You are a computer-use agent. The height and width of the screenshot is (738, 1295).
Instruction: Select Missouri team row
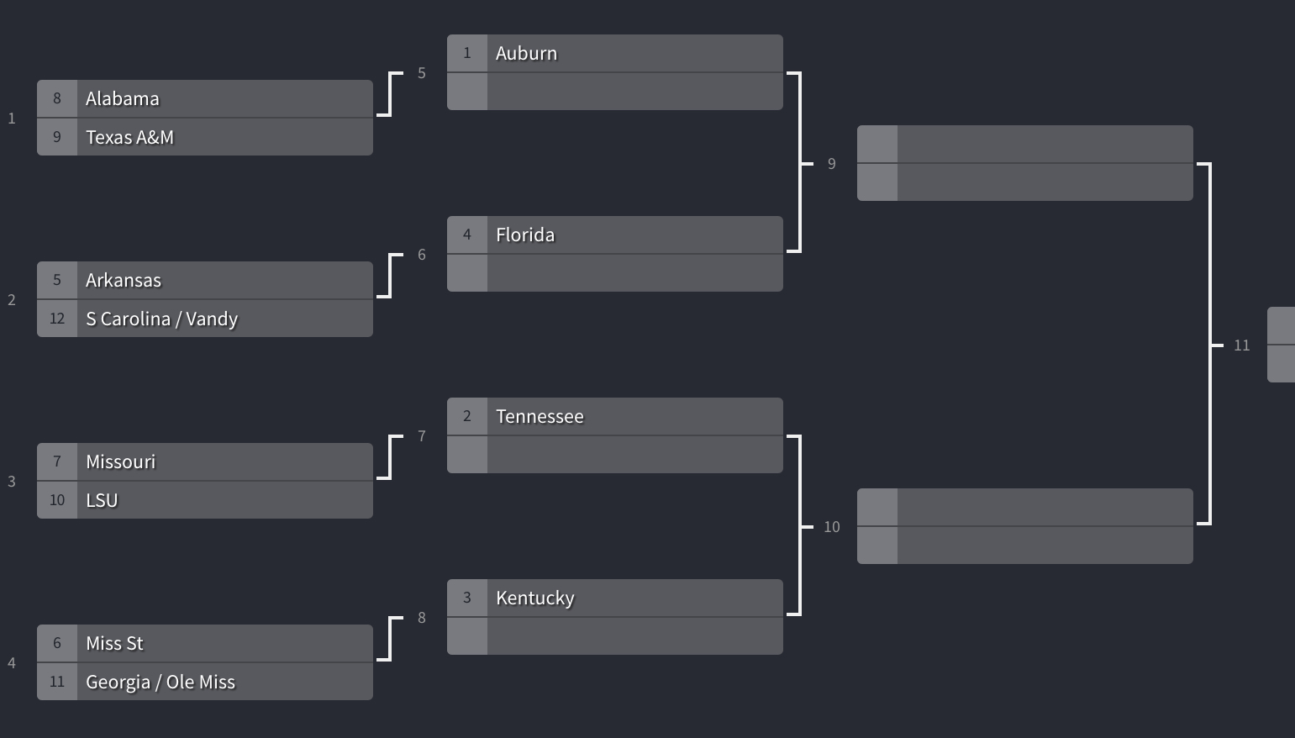pyautogui.click(x=205, y=461)
